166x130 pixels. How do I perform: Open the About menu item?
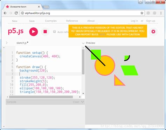tap(91, 21)
